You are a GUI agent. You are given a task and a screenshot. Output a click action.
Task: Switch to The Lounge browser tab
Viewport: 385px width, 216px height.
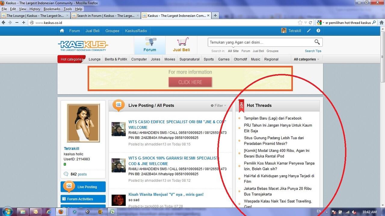(35, 16)
